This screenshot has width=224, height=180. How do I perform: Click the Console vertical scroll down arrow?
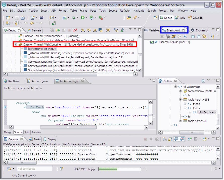[218, 158]
